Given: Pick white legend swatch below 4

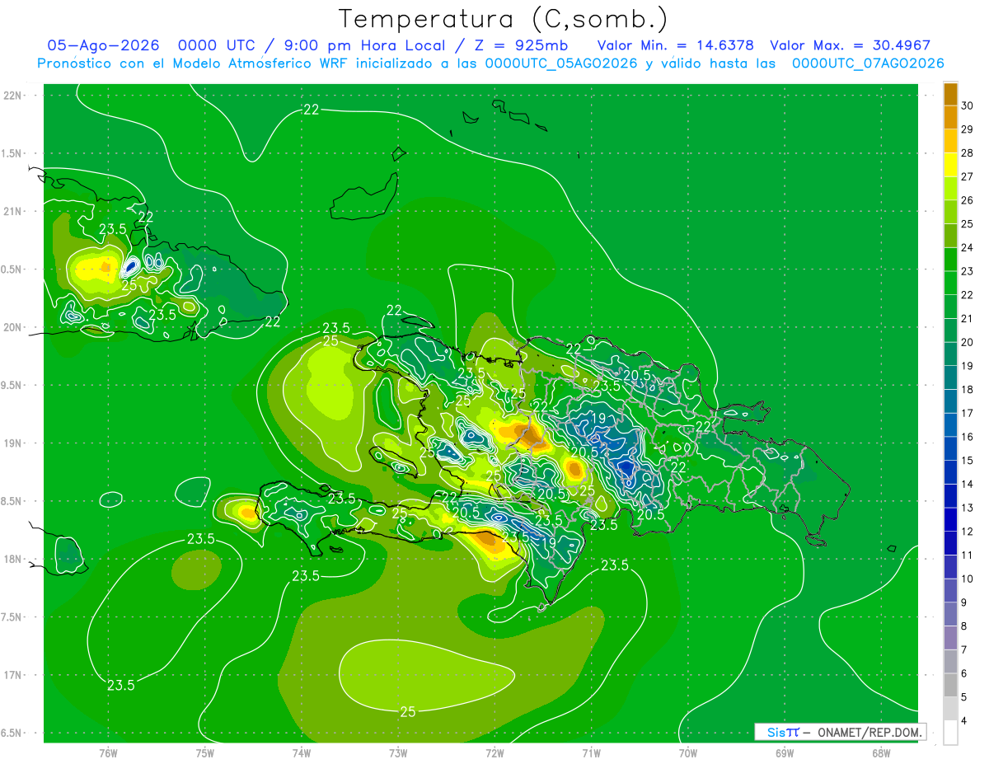Looking at the screenshot, I should click(950, 733).
